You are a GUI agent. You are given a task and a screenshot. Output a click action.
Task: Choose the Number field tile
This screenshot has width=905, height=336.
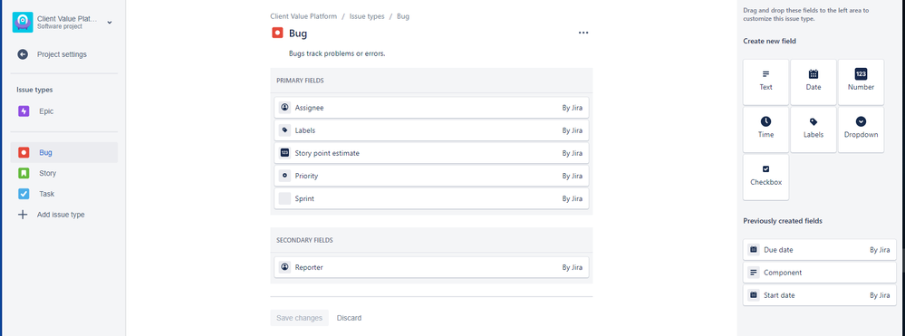pyautogui.click(x=861, y=82)
